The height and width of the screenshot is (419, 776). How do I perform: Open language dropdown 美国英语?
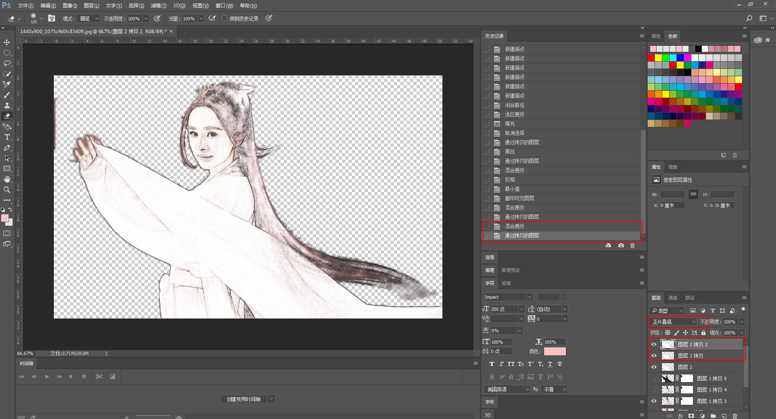507,389
